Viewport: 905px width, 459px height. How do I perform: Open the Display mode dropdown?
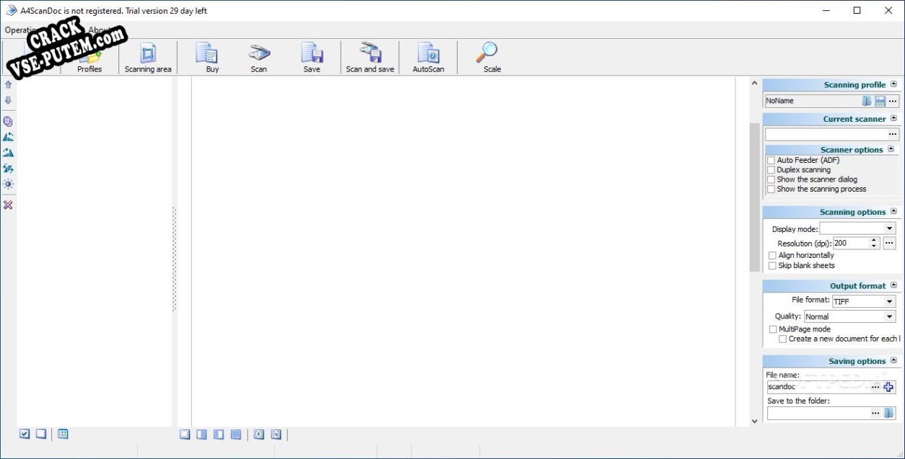(x=890, y=229)
